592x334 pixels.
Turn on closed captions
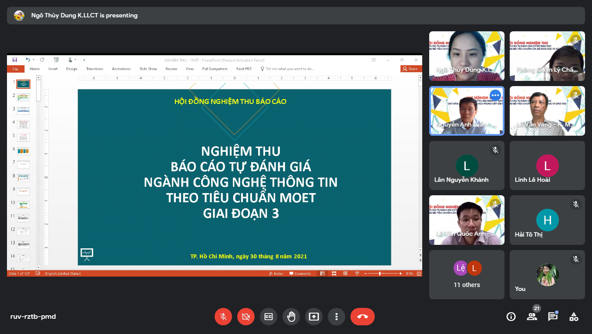point(269,317)
